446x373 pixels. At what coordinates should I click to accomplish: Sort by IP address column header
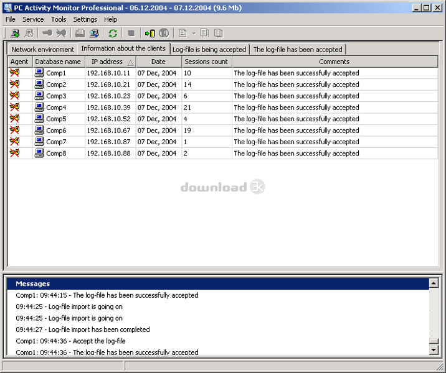(x=110, y=62)
